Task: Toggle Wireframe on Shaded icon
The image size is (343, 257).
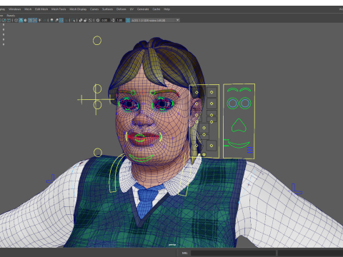Action: tap(30, 21)
